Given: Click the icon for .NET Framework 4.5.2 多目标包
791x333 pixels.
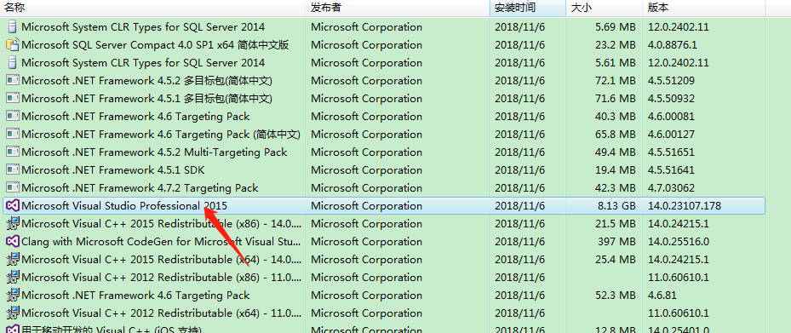Looking at the screenshot, I should pyautogui.click(x=12, y=81).
